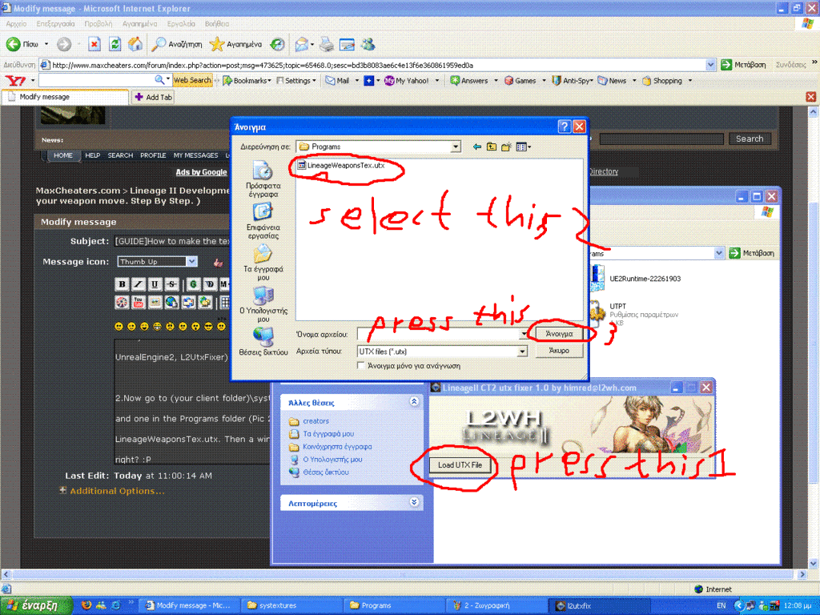Viewport: 820px width, 615px height.
Task: Click the Up One Level folder icon
Action: pos(492,147)
